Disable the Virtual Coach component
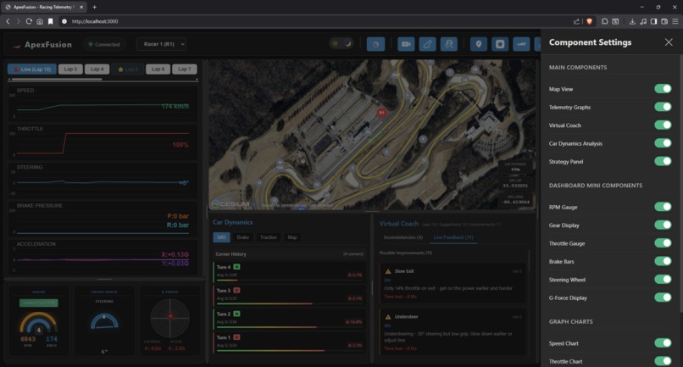Image resolution: width=683 pixels, height=367 pixels. pos(663,125)
